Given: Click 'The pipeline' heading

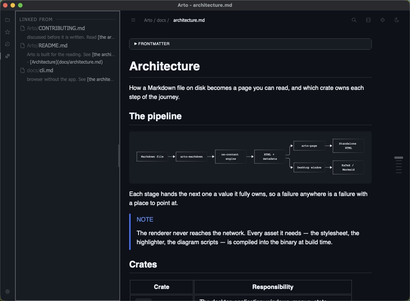Looking at the screenshot, I should pyautogui.click(x=155, y=116).
